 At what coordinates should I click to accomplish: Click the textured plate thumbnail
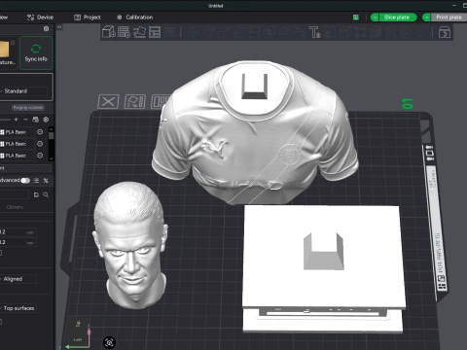pyautogui.click(x=5, y=50)
